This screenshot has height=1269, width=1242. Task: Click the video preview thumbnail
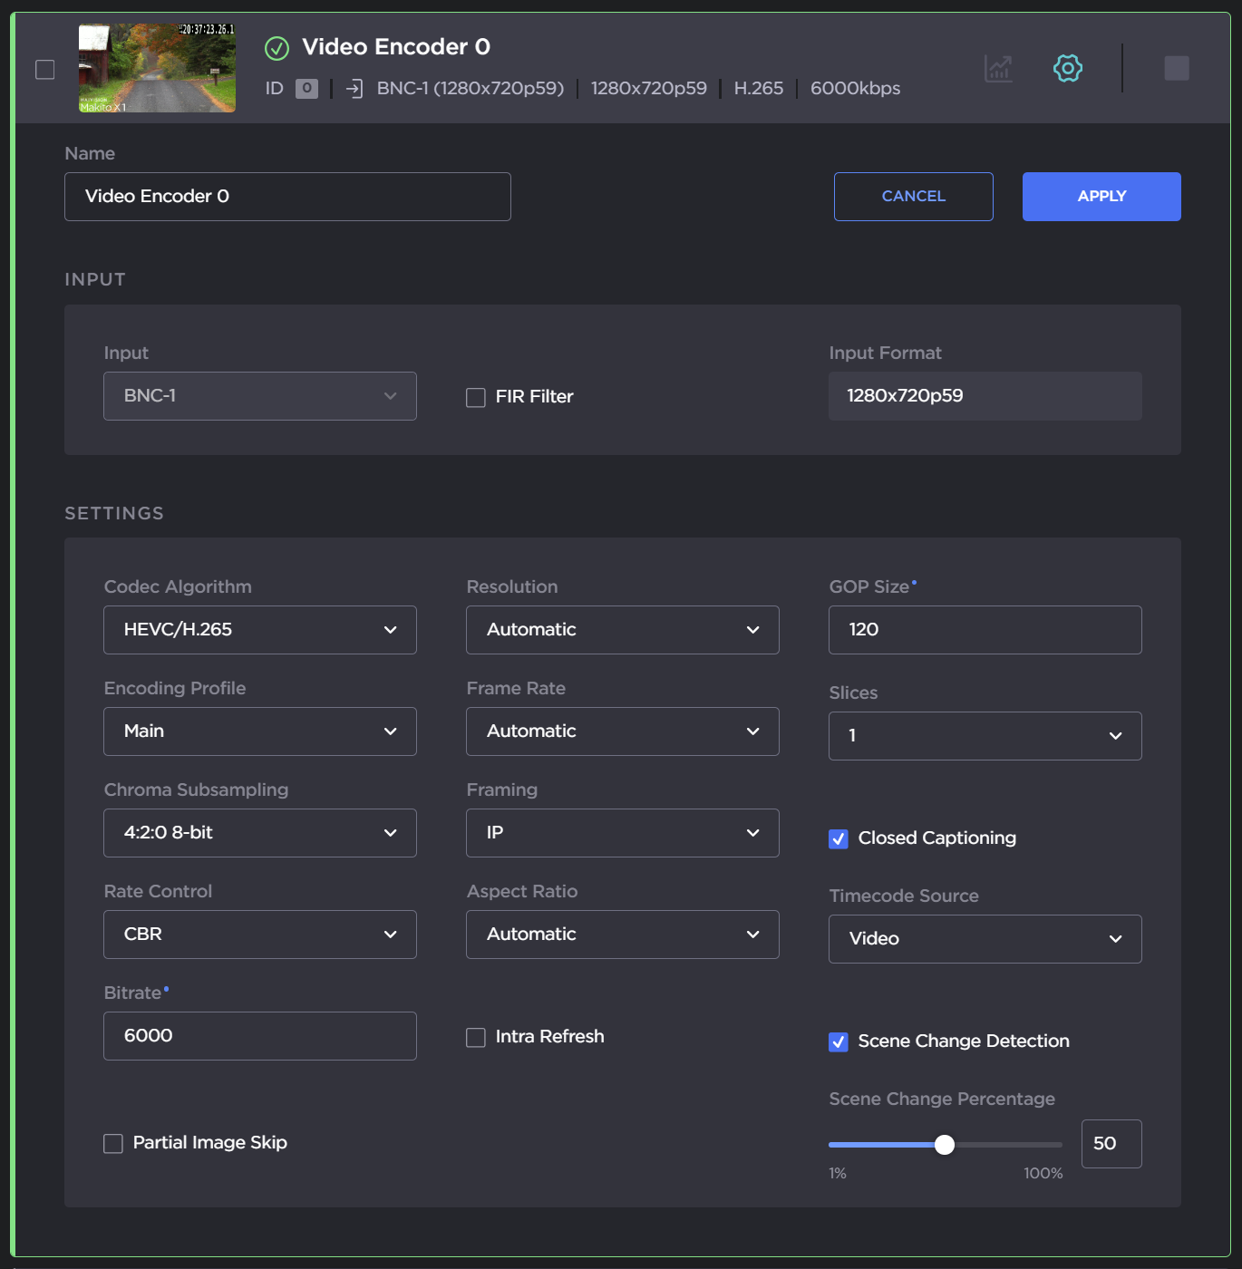[156, 67]
